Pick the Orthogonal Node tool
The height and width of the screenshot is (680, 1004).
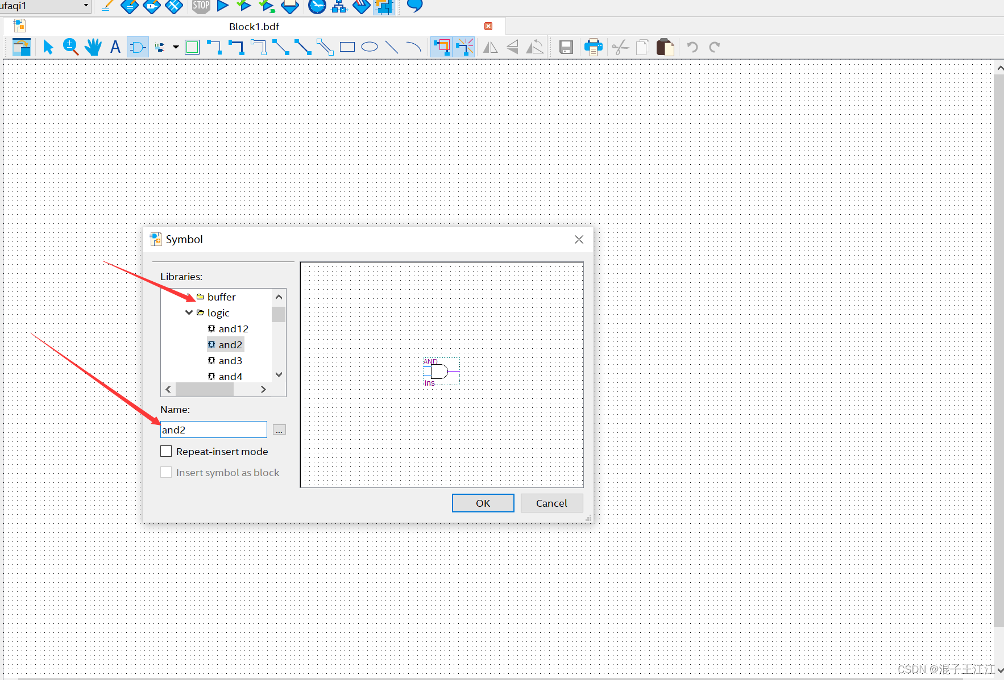pos(214,47)
